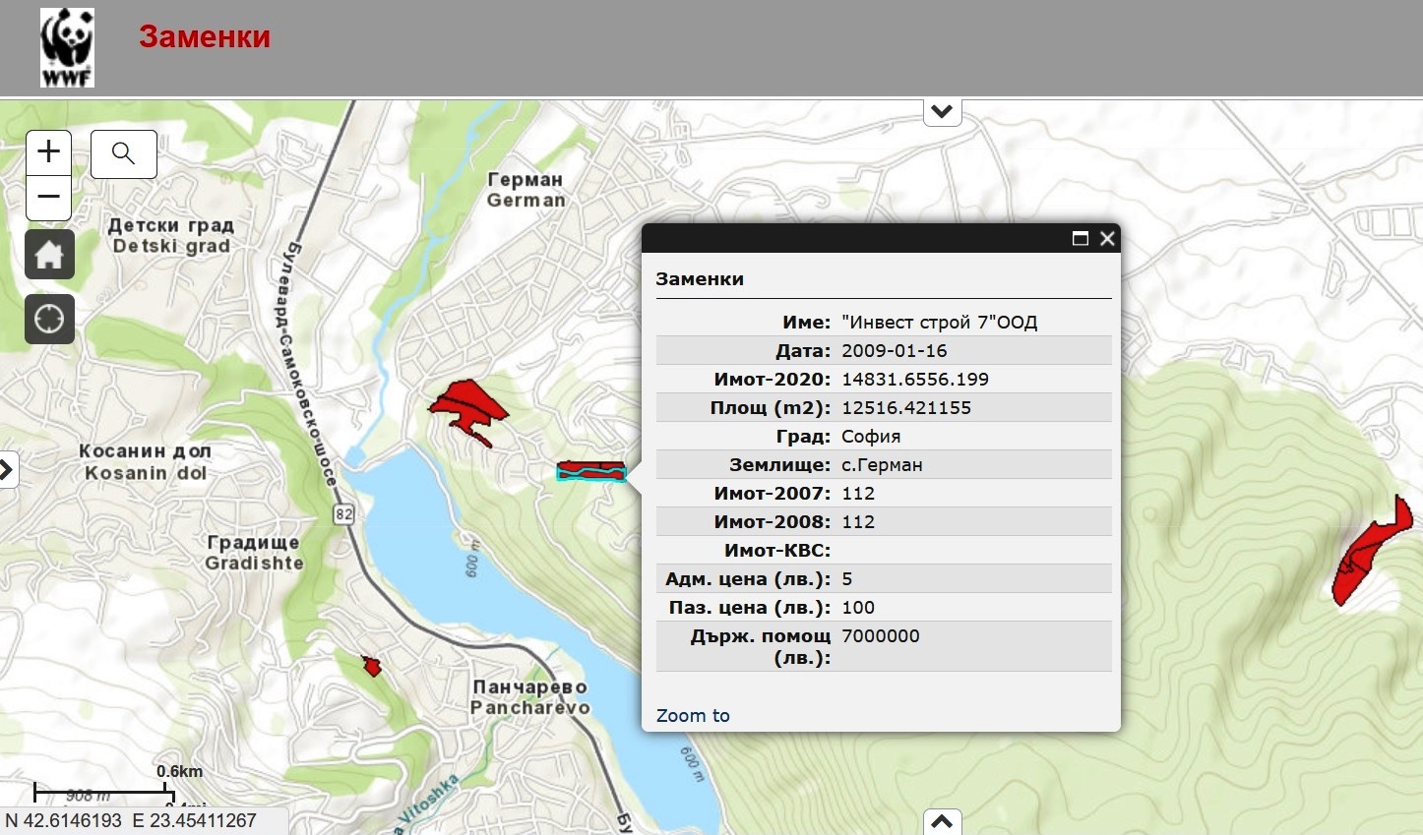Click the 0.6km scale bar

(x=103, y=789)
